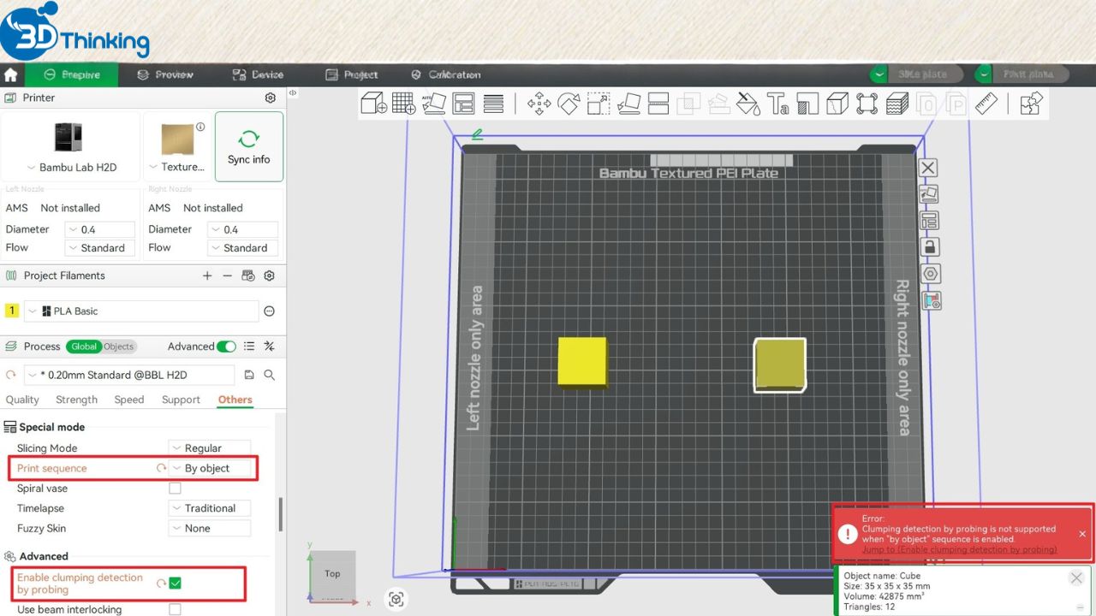The height and width of the screenshot is (616, 1096).
Task: Click the plate arrange icon
Action: 929,221
